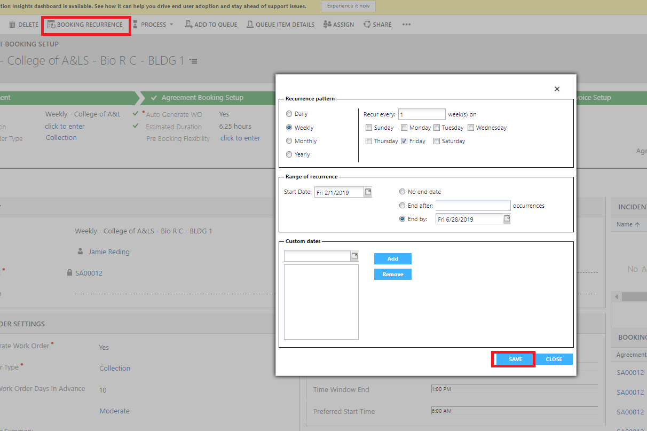Uncheck the Friday checkbox
The height and width of the screenshot is (431, 647).
click(405, 140)
